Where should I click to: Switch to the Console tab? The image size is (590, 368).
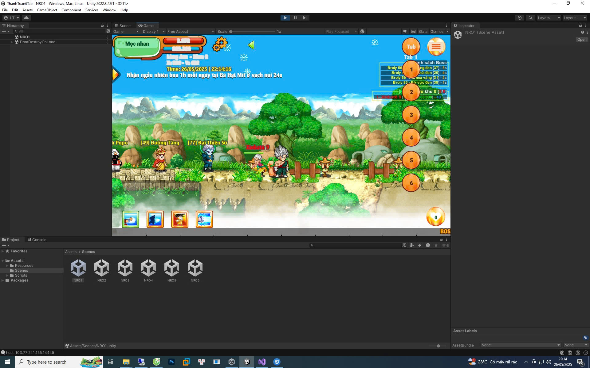point(37,240)
